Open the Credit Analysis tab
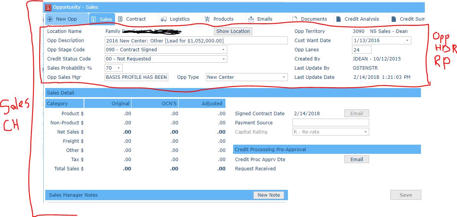The height and width of the screenshot is (217, 457). tap(361, 19)
